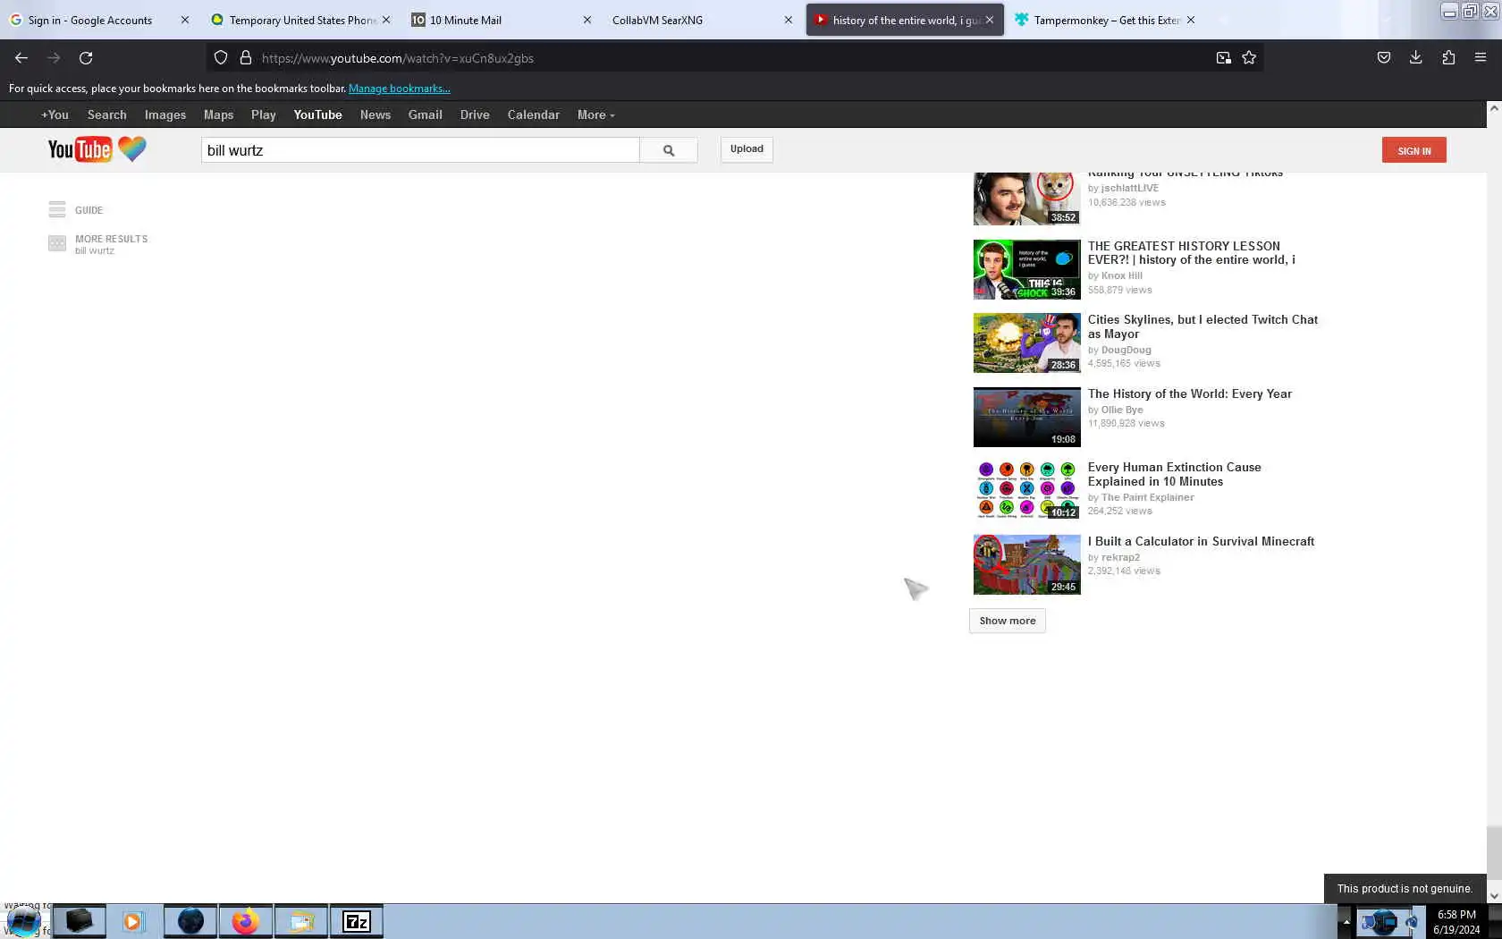Open Windows Media Player from the taskbar
The width and height of the screenshot is (1502, 939).
click(133, 921)
